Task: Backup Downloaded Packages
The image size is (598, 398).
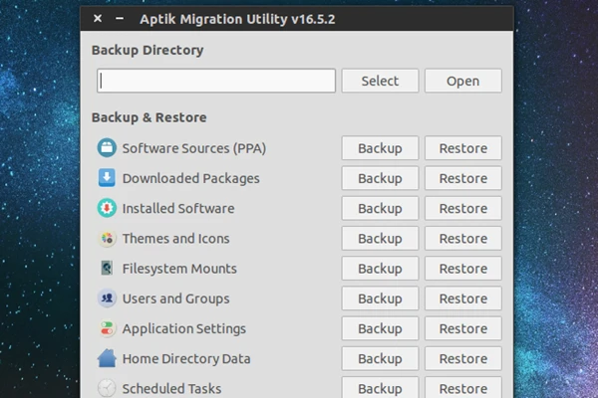Action: [380, 178]
